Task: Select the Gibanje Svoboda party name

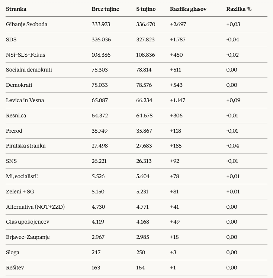Action: click(27, 24)
